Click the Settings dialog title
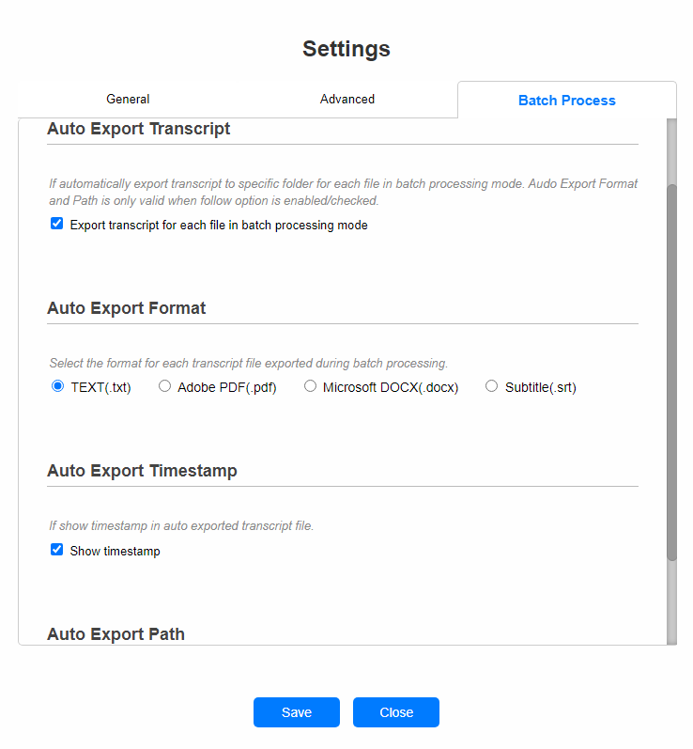The width and height of the screenshot is (693, 749). (346, 49)
